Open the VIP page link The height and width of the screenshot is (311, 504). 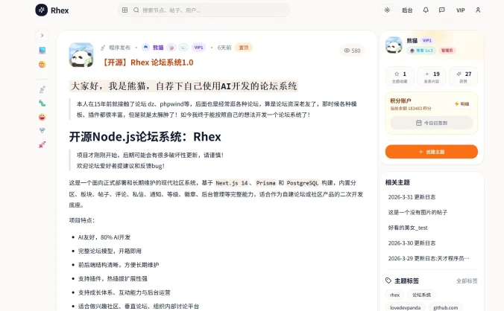click(461, 10)
